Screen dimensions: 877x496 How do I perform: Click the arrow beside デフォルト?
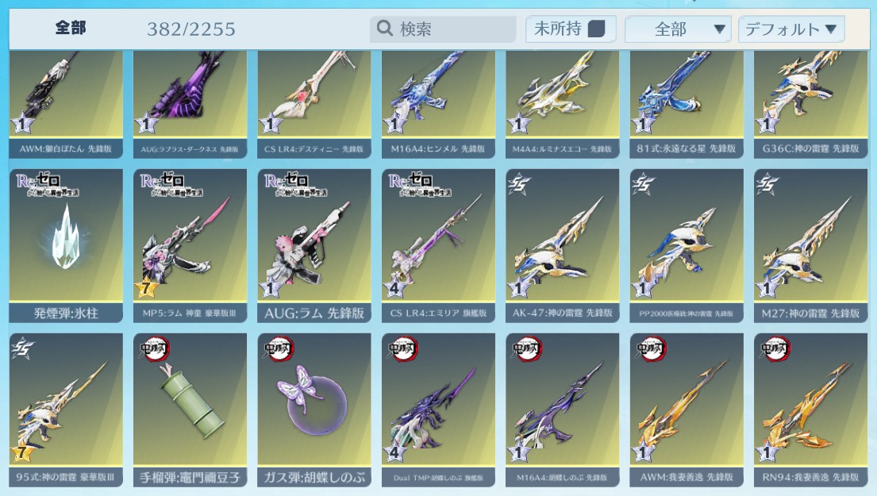pos(831,29)
